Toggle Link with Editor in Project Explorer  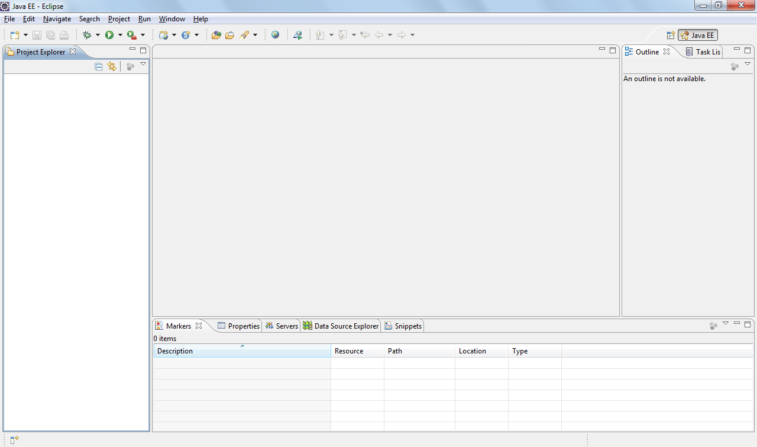click(112, 66)
